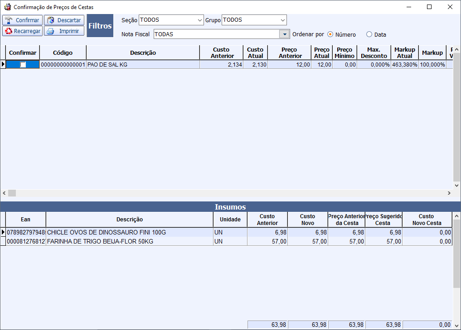
Task: Click the Ean cell 078982797948
Action: point(26,232)
